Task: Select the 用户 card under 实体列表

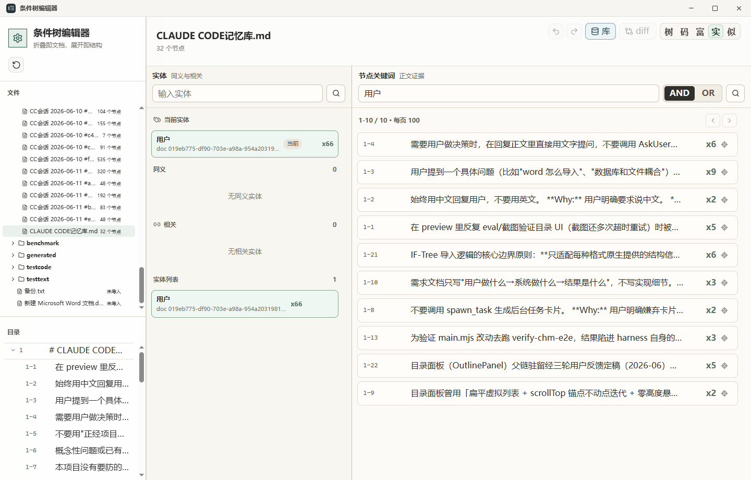Action: tap(245, 304)
